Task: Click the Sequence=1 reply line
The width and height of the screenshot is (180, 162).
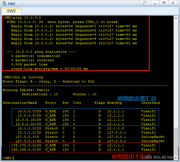Action: coord(74,26)
